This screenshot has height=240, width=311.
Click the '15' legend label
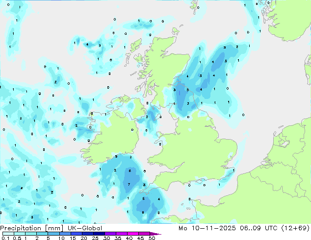[x=73, y=238]
